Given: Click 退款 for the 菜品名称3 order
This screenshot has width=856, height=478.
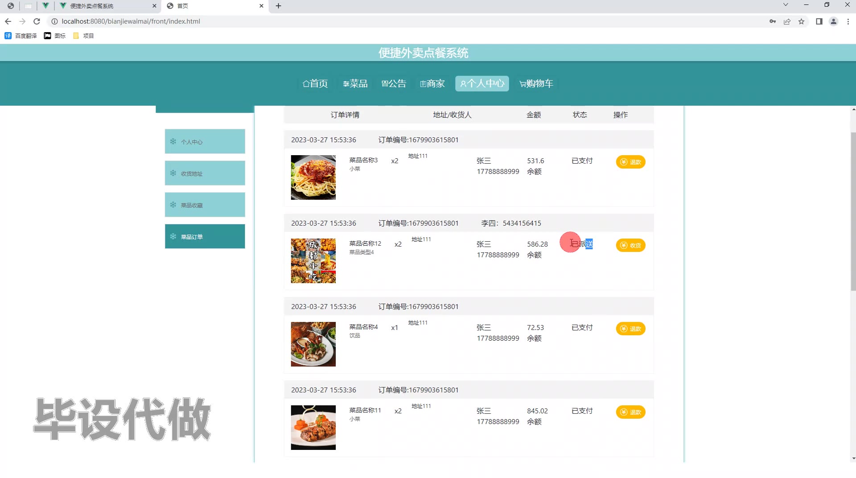Looking at the screenshot, I should 630,162.
